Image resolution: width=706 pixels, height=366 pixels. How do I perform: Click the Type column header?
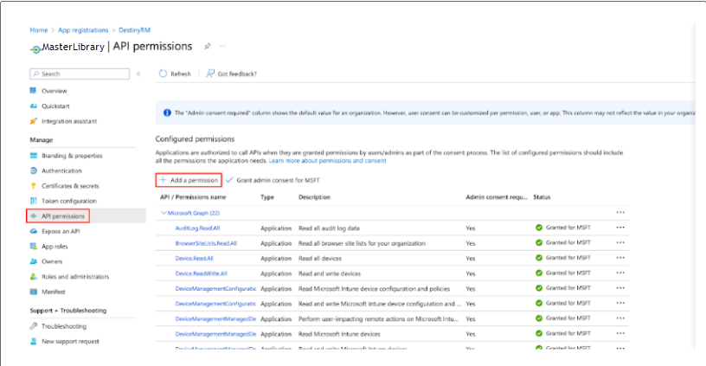(x=267, y=197)
